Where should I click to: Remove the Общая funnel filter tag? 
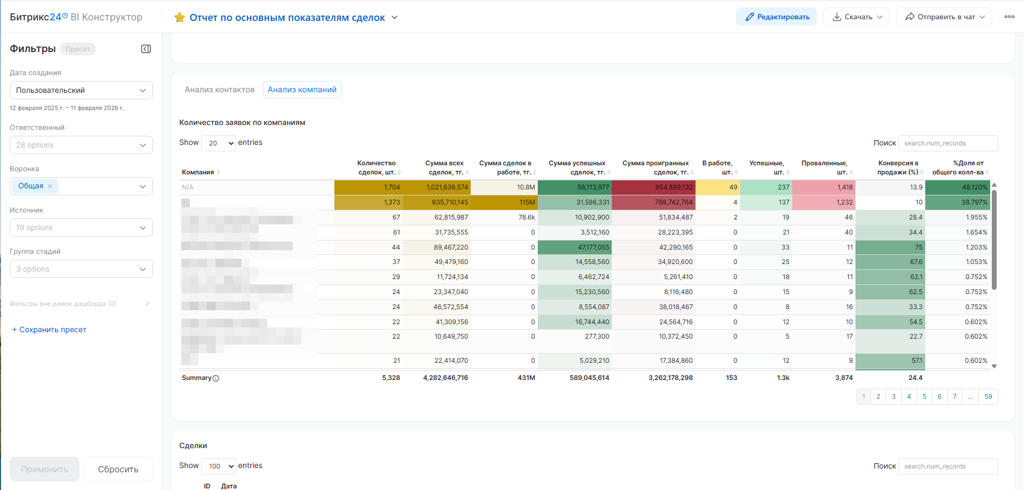[50, 186]
